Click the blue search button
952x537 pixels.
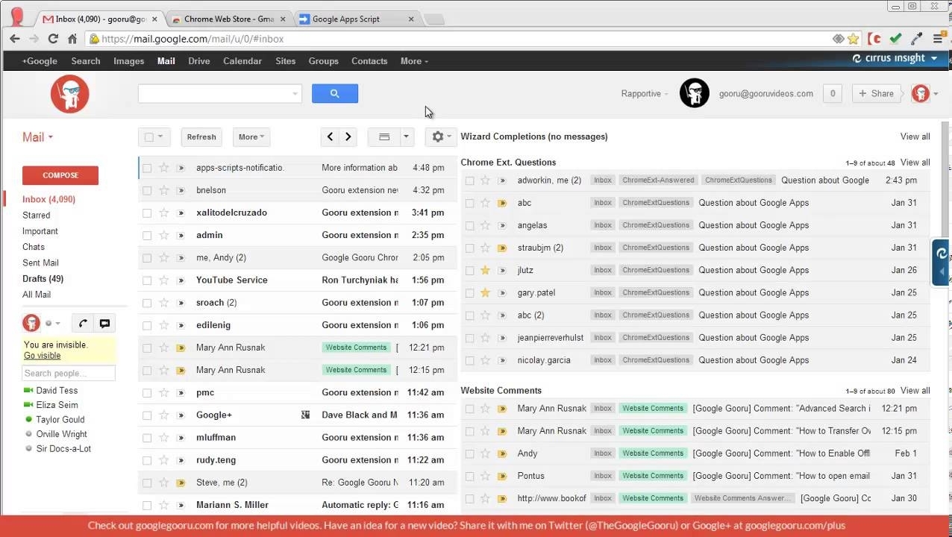point(335,93)
